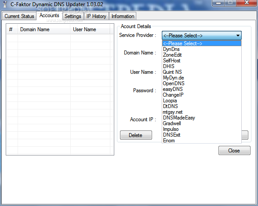Pick DynDns from the provider list

202,49
